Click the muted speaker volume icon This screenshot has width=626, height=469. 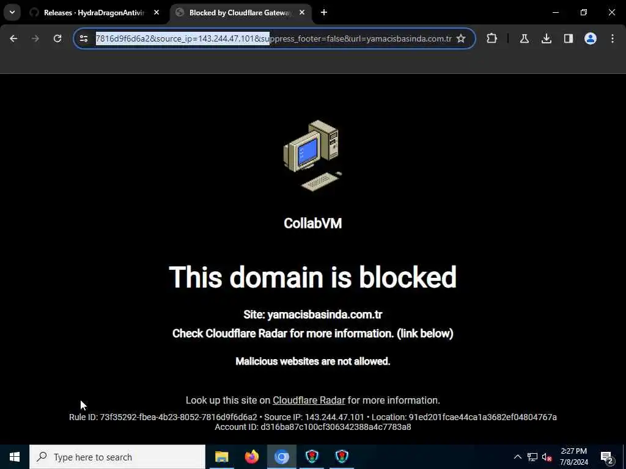tap(547, 457)
